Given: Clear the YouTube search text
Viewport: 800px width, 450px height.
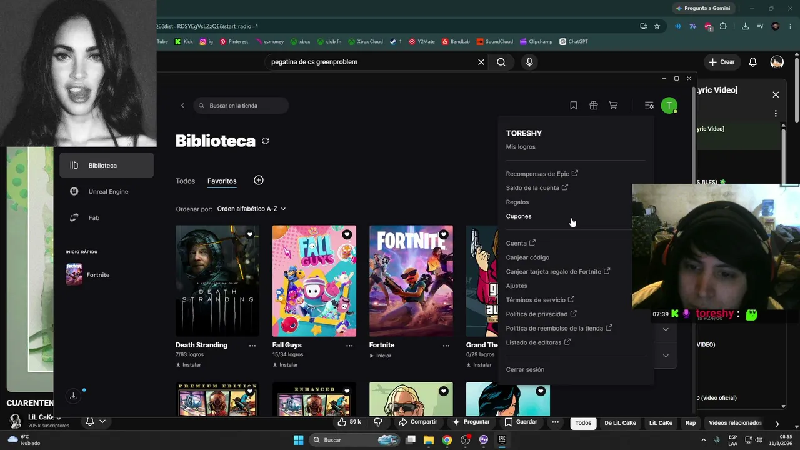Looking at the screenshot, I should [x=481, y=62].
